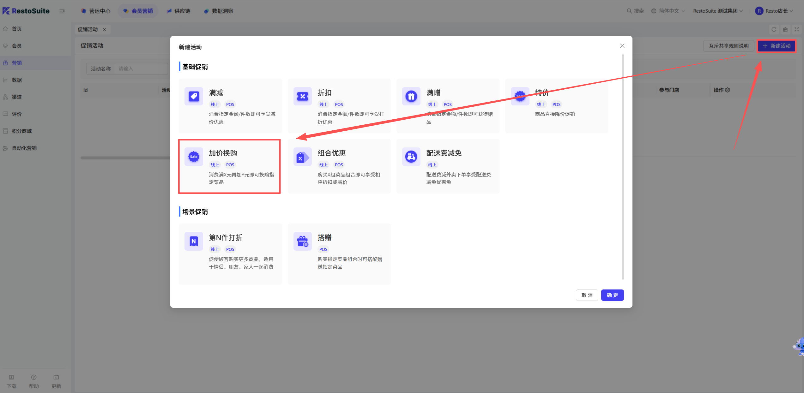The width and height of the screenshot is (804, 393).
Task: Expand the 简体中文 language dropdown
Action: (668, 11)
